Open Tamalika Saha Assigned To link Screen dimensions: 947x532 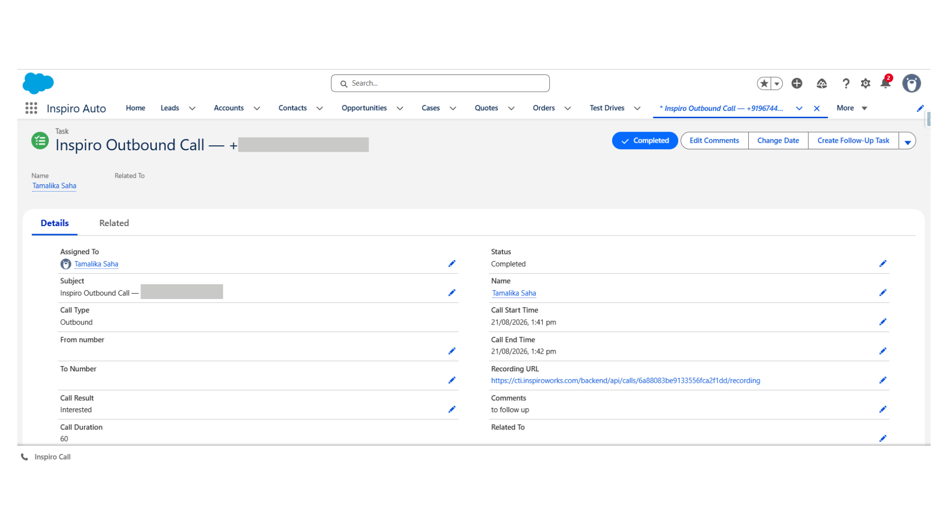(96, 264)
